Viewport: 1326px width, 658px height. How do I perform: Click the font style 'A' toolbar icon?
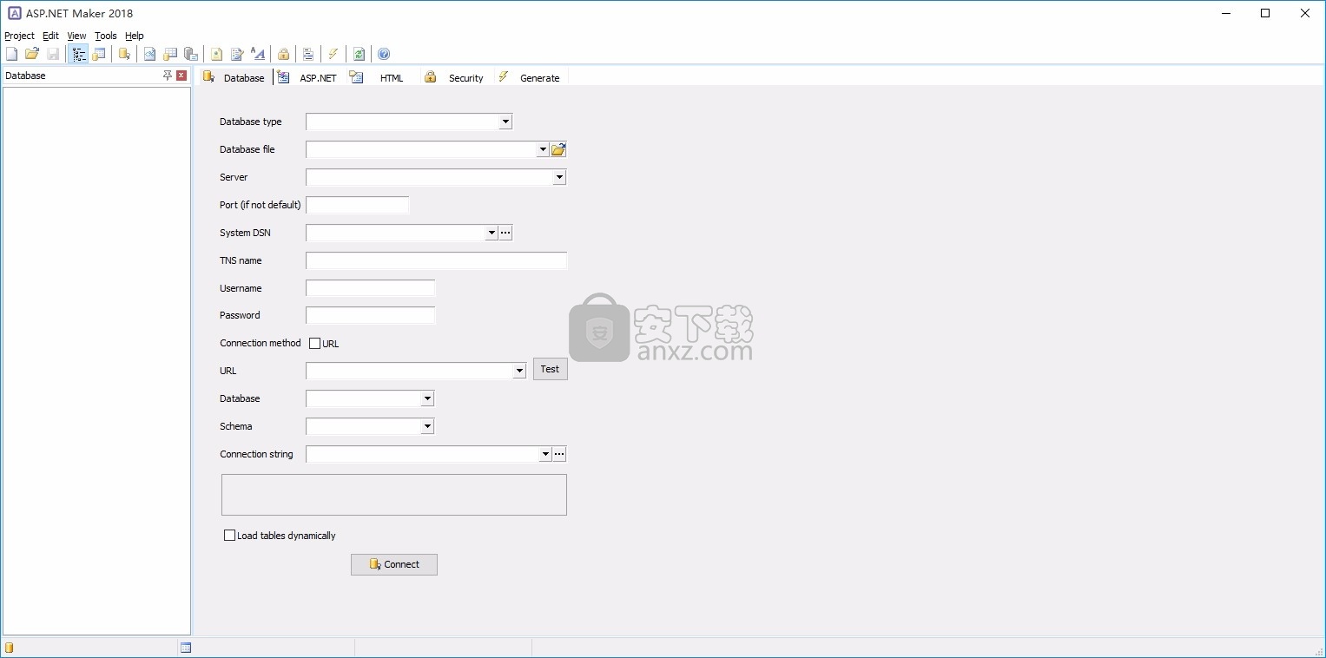[258, 54]
